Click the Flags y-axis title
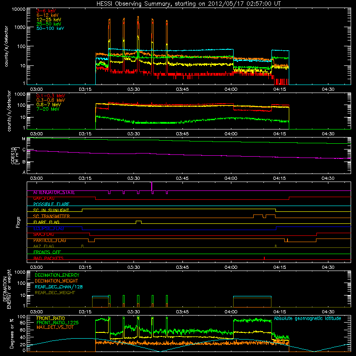Image resolution: width=356 pixels, height=356 pixels. click(x=18, y=222)
